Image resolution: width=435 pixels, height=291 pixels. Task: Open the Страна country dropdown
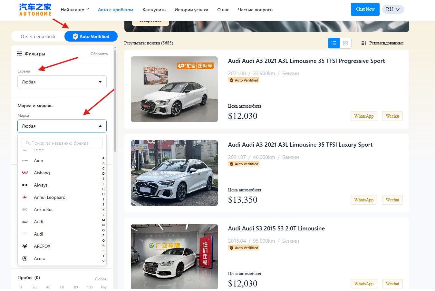pos(62,82)
